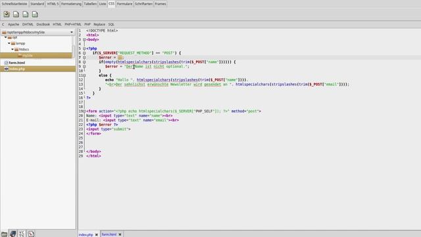Fold the else block at line 11
The height and width of the screenshot is (237, 421).
(84, 76)
